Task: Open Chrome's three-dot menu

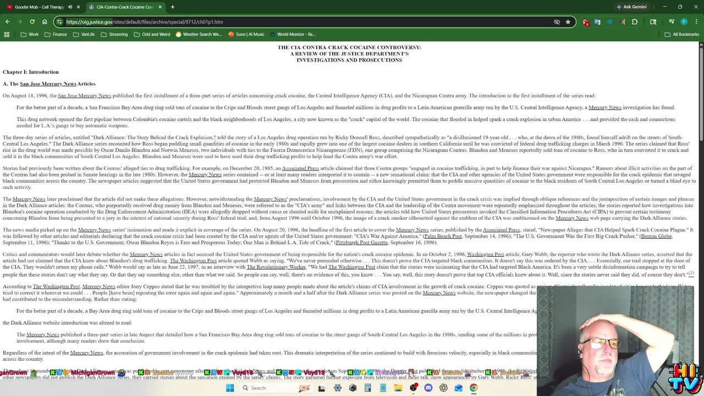Action: pyautogui.click(x=696, y=22)
